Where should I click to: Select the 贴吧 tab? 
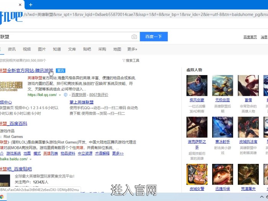(x=87, y=49)
